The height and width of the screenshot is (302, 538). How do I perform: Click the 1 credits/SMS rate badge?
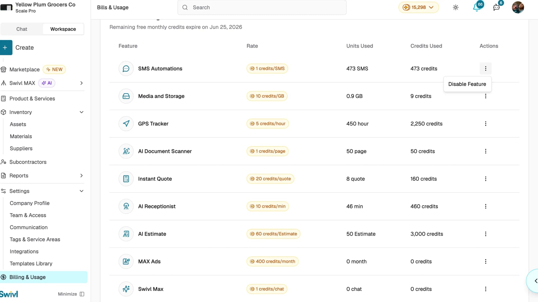(x=267, y=69)
